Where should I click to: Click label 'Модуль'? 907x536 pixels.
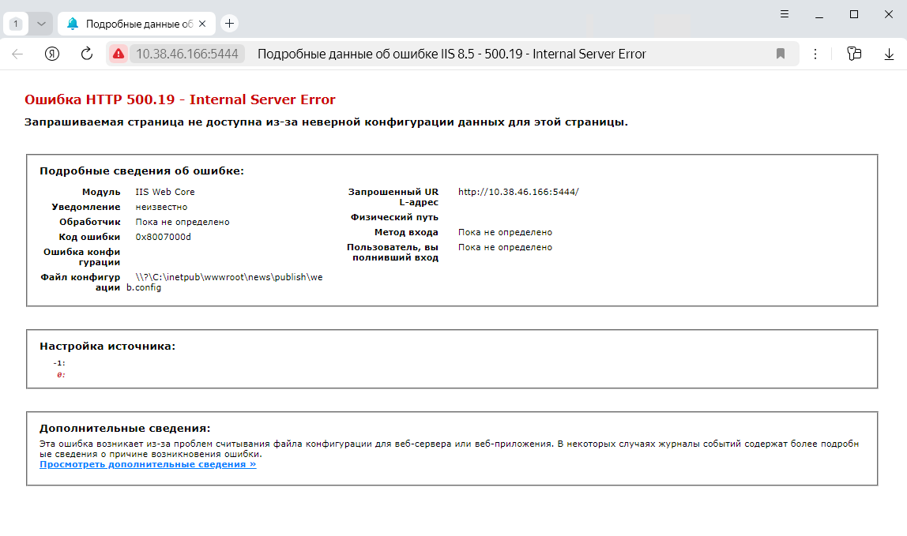click(101, 192)
